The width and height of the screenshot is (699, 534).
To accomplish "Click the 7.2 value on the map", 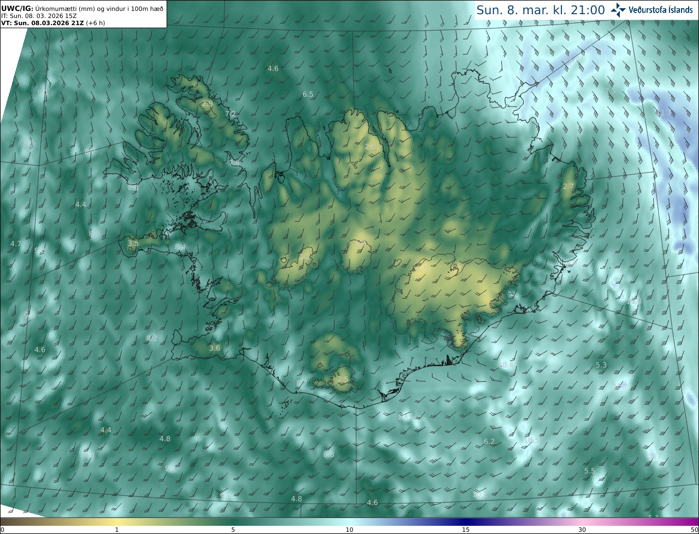I will pos(230,114).
